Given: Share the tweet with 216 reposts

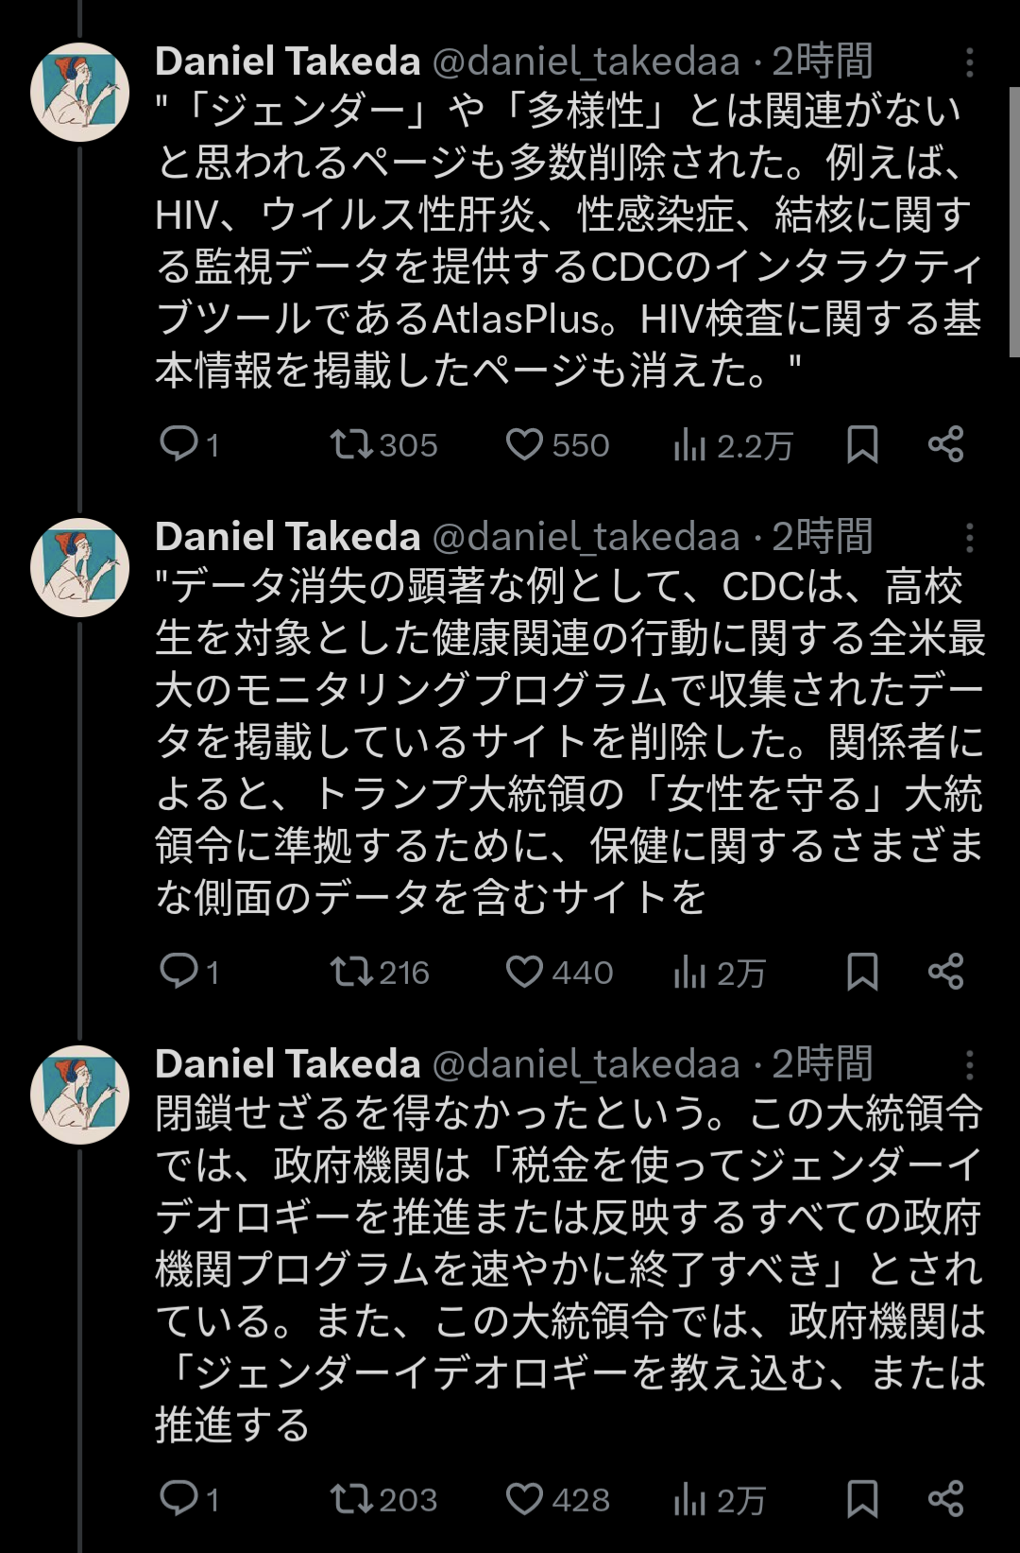Looking at the screenshot, I should (x=945, y=971).
